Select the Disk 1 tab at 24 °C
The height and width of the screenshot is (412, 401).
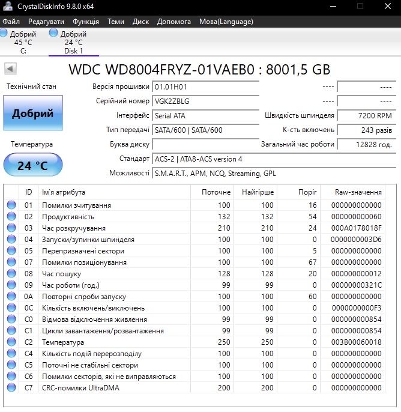[73, 42]
